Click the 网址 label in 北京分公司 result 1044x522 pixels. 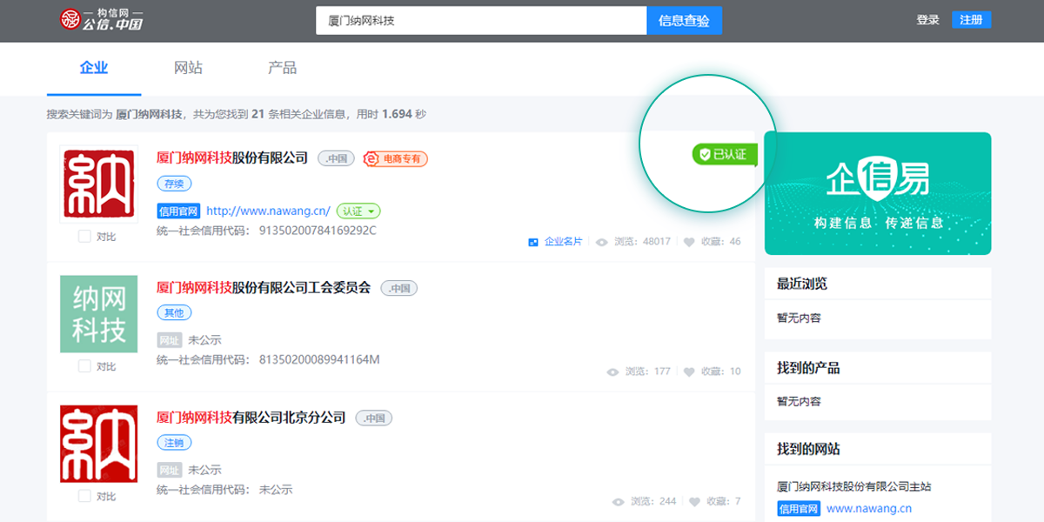point(169,470)
